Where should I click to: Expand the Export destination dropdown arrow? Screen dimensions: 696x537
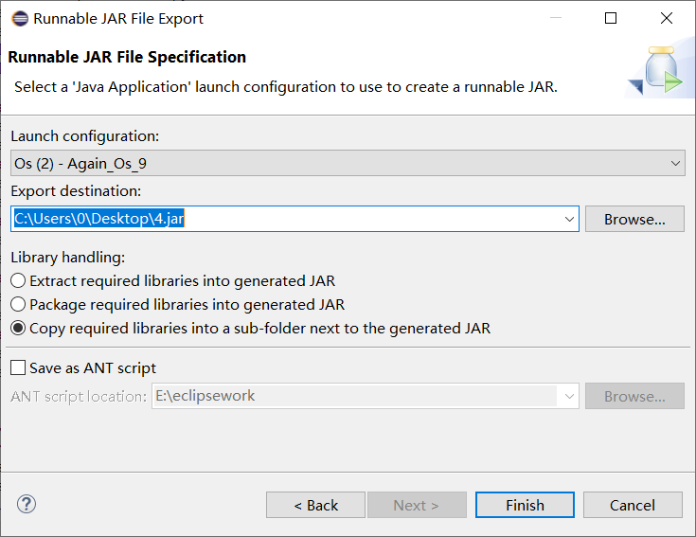[x=569, y=219]
